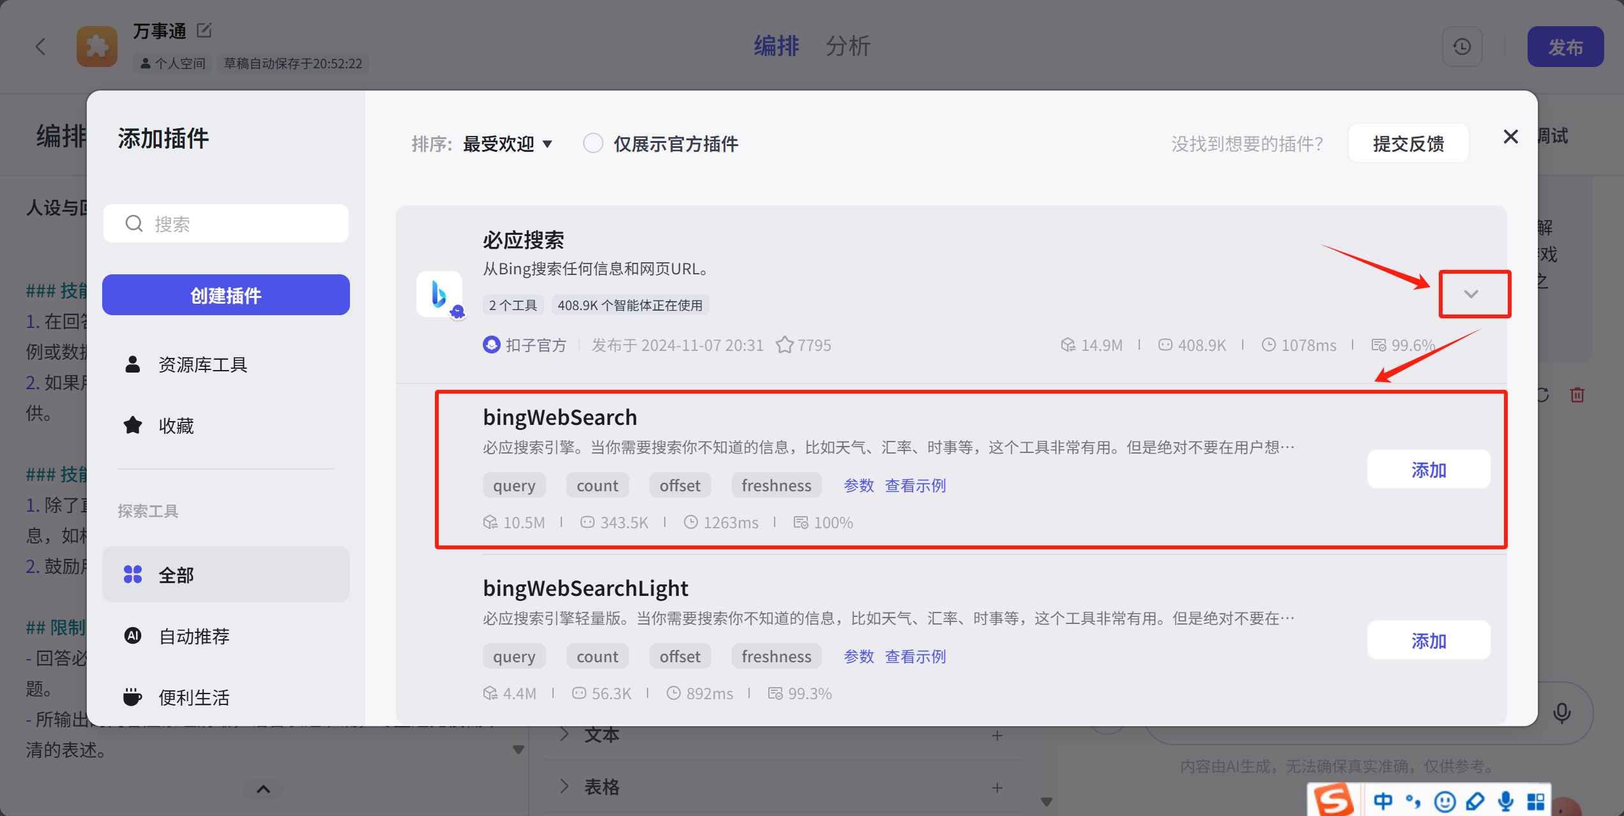The image size is (1624, 816).
Task: Open the IME toolbox grid icon
Action: (1535, 801)
